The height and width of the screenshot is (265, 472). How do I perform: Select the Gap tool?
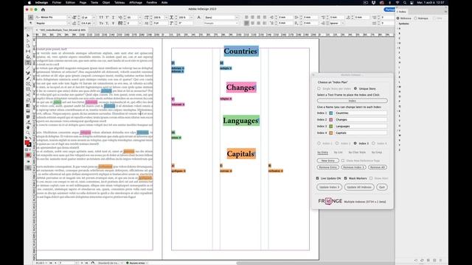tap(28, 52)
